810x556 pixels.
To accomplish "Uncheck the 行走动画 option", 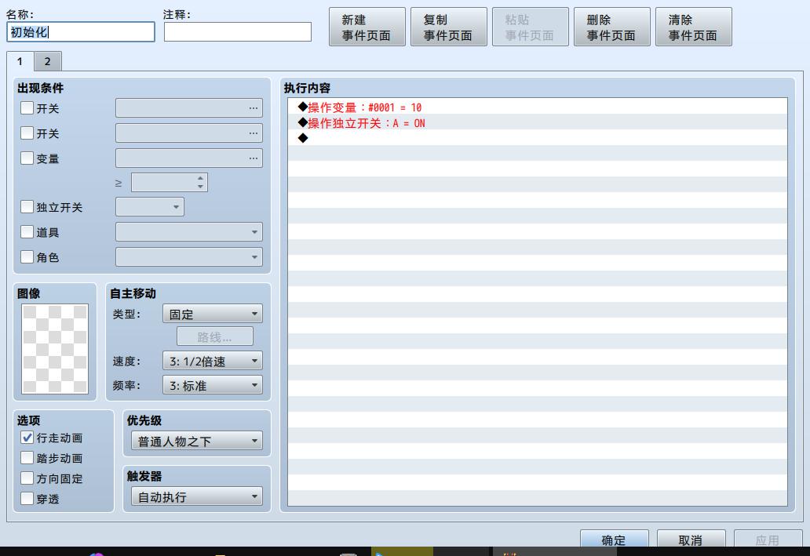I will [x=27, y=438].
